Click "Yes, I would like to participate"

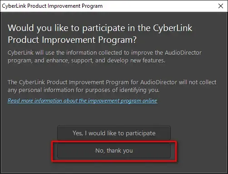pos(114,133)
